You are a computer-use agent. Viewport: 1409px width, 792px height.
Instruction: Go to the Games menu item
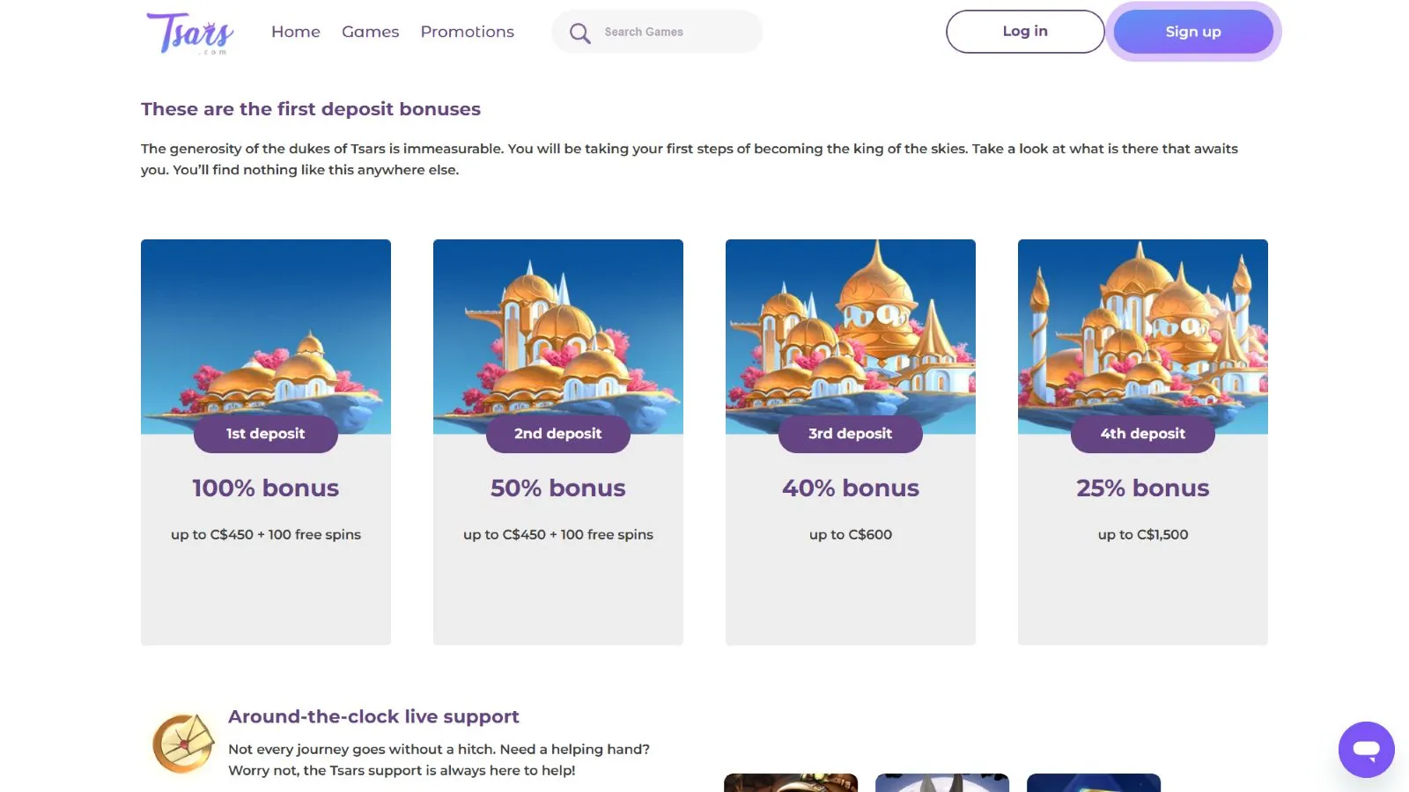[370, 32]
